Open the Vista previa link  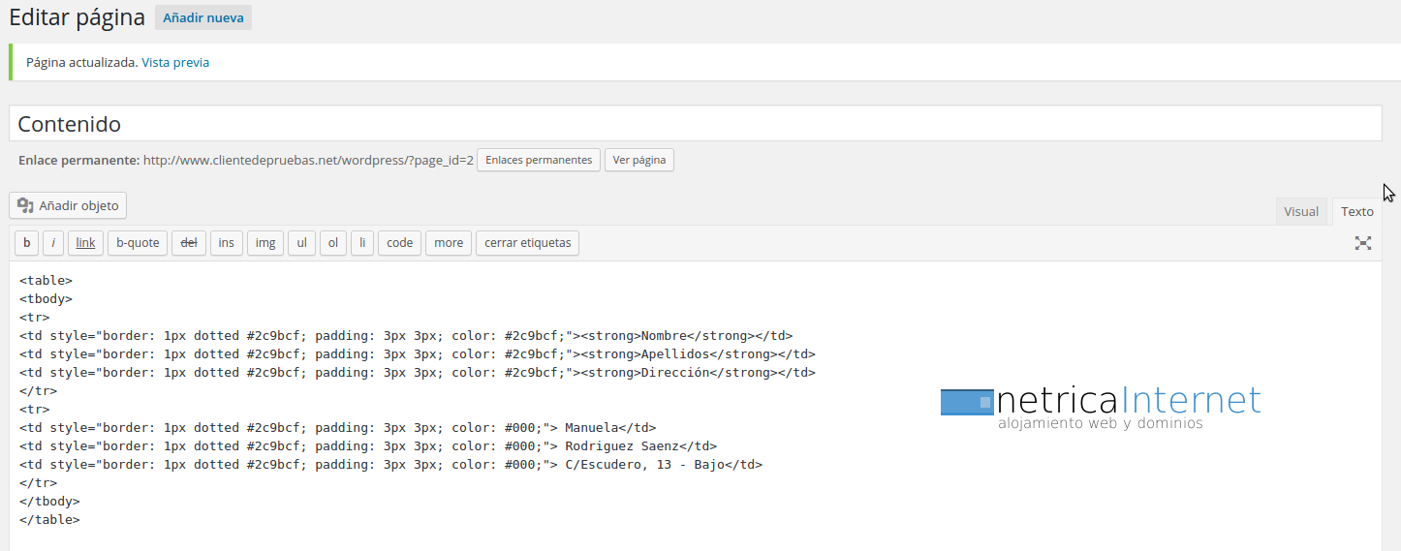[175, 62]
